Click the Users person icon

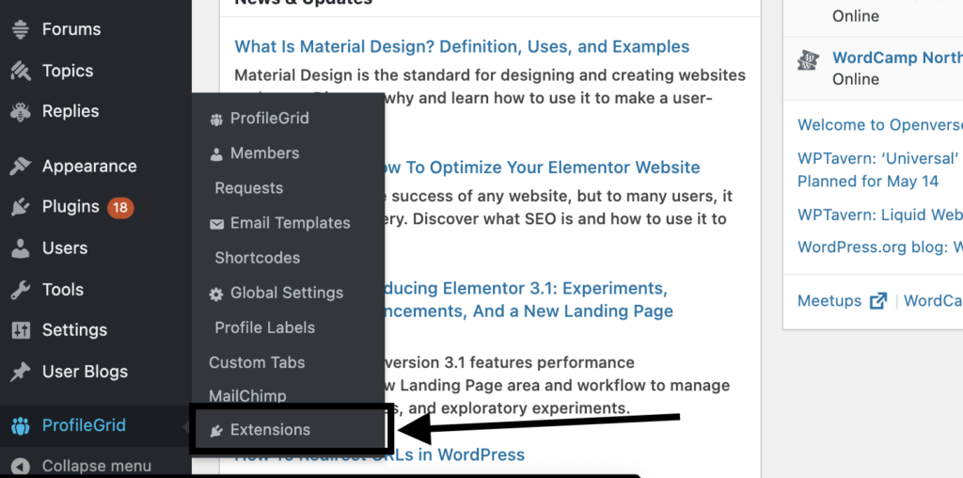21,248
